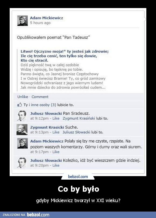The image size is (156, 218).
Task: Click Juliusz Słowacki's avatar on 'Pan Sradeusz' comment
Action: click(x=22, y=116)
